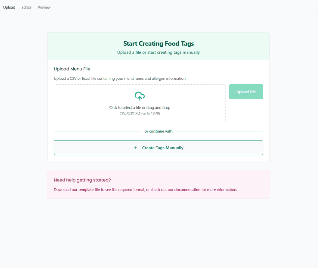Open the documentation link
The height and width of the screenshot is (268, 318).
pos(187,190)
